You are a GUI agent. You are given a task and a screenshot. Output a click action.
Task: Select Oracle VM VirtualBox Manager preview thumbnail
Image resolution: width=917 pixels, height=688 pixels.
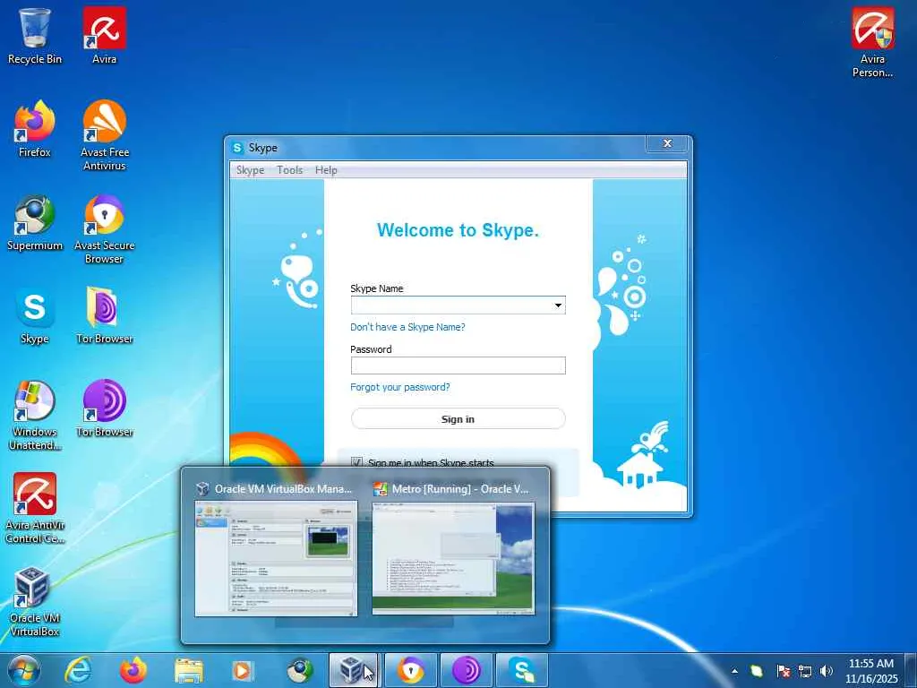click(x=276, y=559)
